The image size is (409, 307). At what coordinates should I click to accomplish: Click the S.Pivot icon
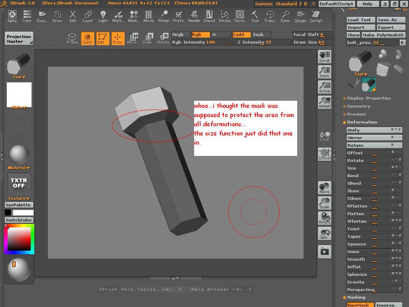tap(324, 154)
